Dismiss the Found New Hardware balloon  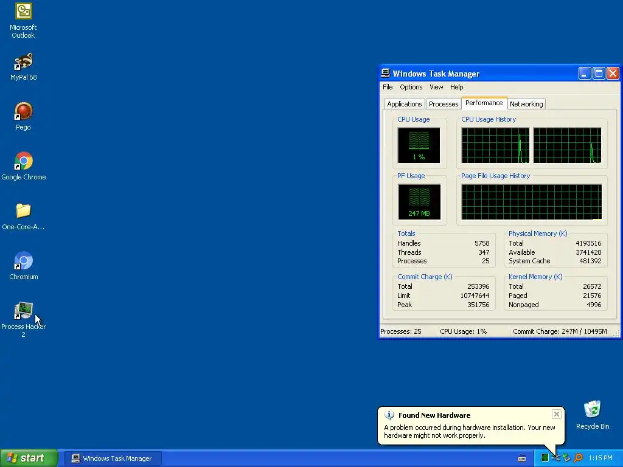(x=556, y=414)
